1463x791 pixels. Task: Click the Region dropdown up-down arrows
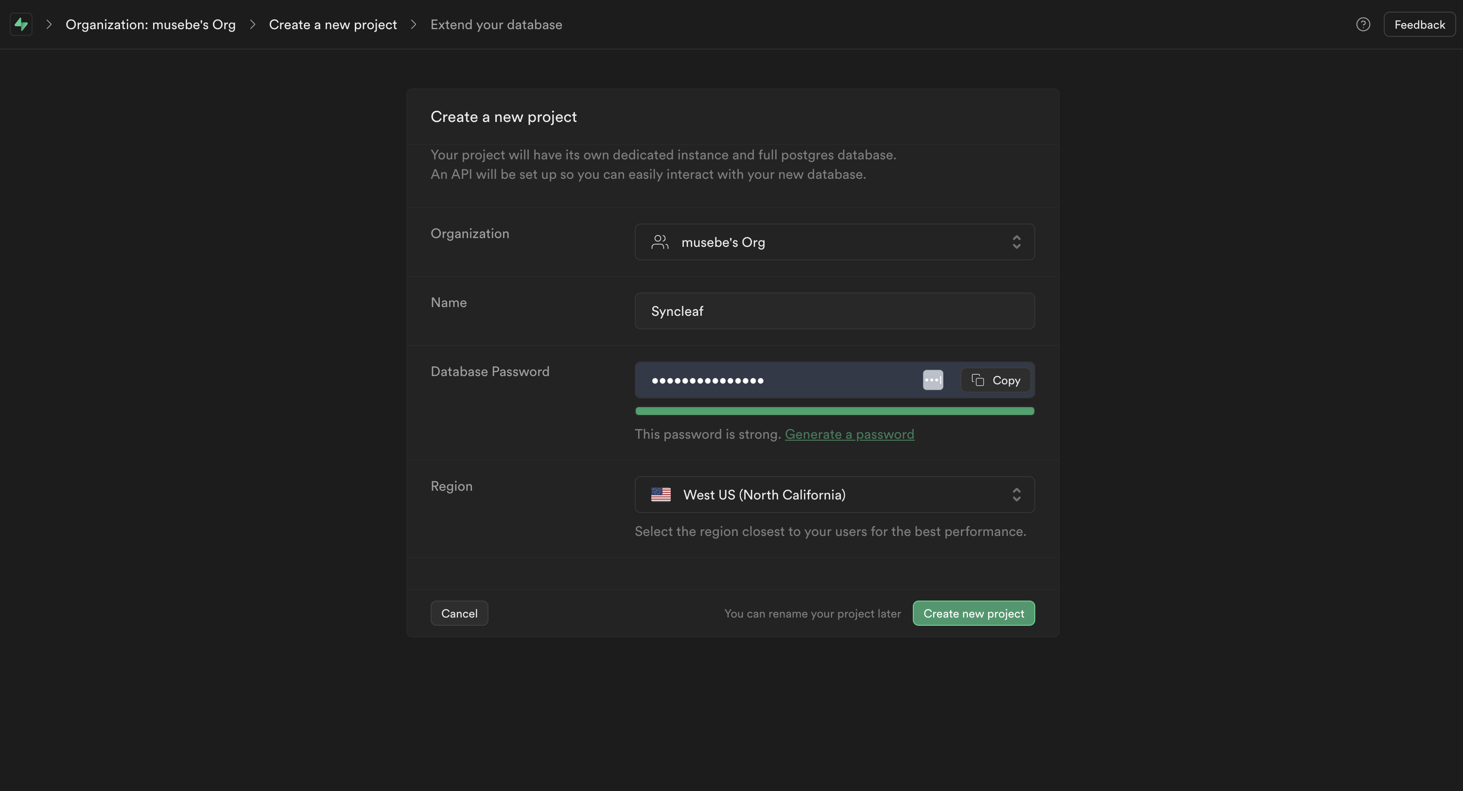[x=1016, y=495]
